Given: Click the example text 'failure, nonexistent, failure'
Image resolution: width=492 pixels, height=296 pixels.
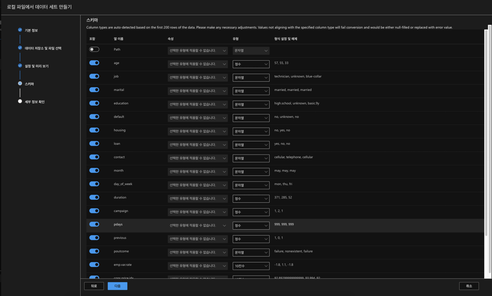Looking at the screenshot, I should pyautogui.click(x=293, y=252).
